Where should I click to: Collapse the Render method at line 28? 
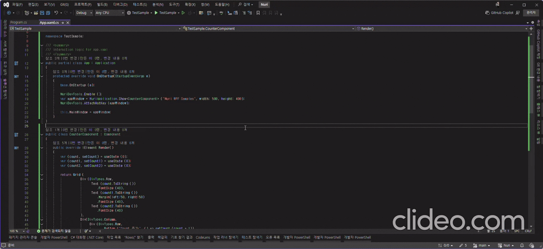(41, 147)
